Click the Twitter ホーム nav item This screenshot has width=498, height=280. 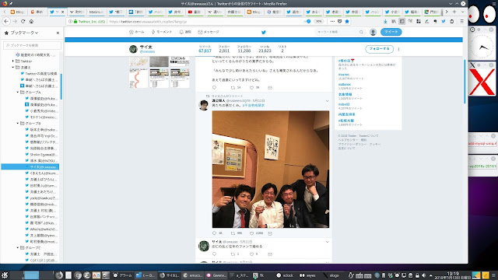pyautogui.click(x=137, y=32)
